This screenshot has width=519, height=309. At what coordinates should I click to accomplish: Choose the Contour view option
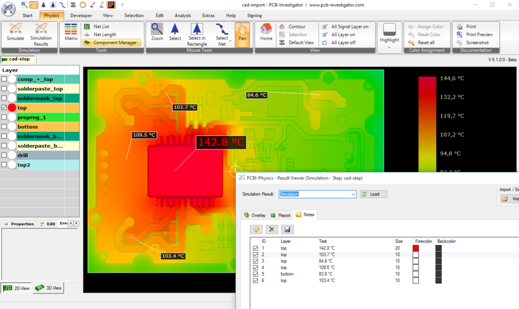(292, 26)
